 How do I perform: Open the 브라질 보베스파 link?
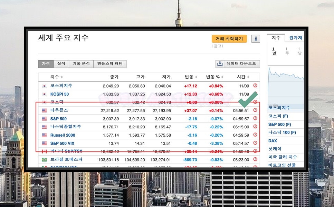66,159
